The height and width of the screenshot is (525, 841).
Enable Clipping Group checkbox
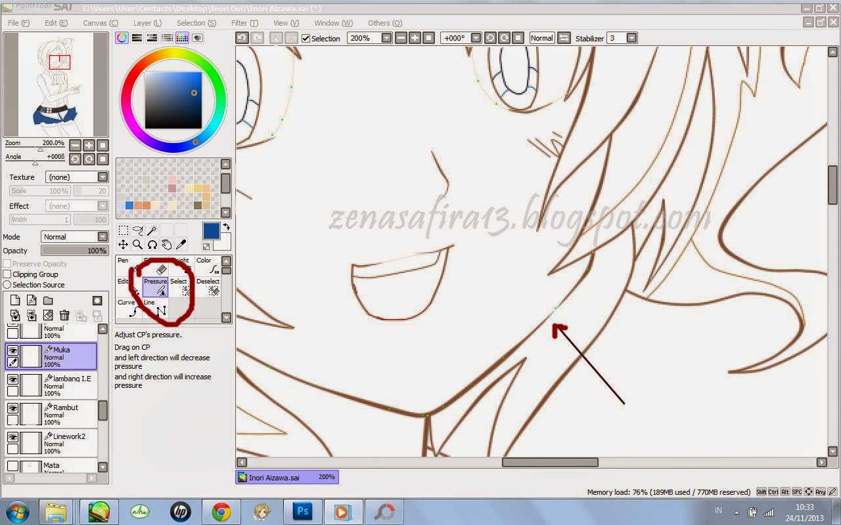point(7,274)
